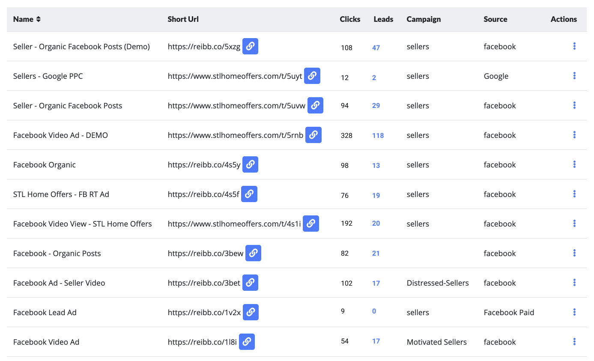Copy link icon for URL ending 5uvw
The image size is (594, 361).
coord(315,105)
